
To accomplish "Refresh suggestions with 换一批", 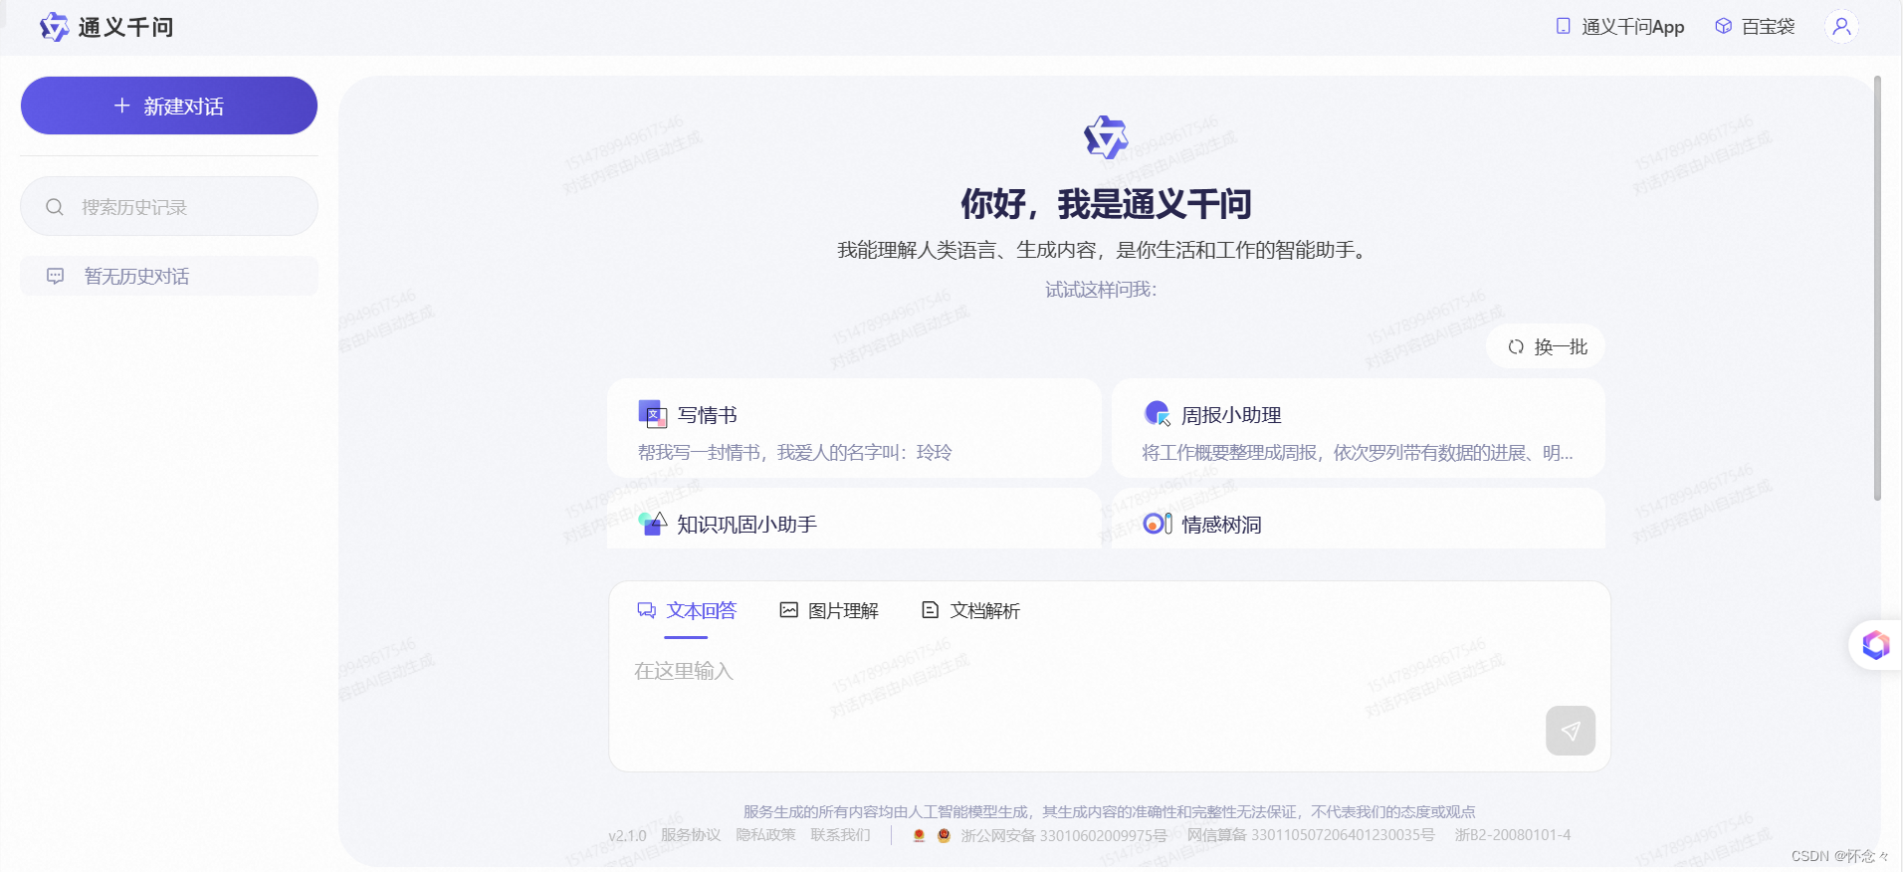I will tap(1546, 346).
